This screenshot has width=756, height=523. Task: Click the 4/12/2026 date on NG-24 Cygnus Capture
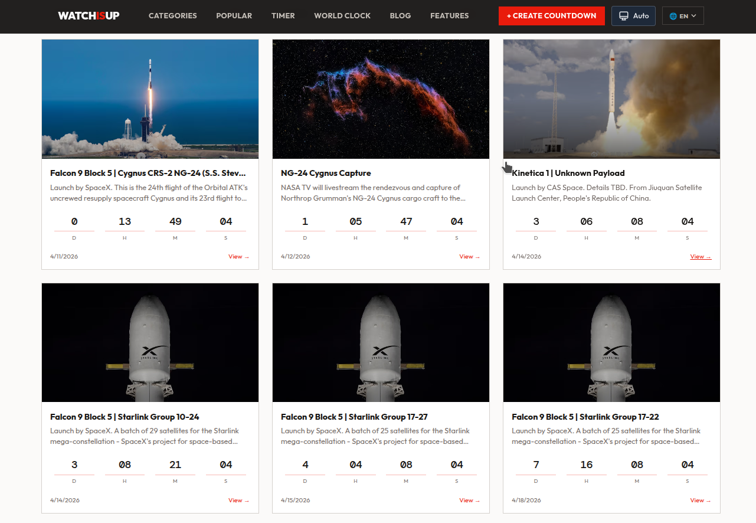click(x=295, y=257)
